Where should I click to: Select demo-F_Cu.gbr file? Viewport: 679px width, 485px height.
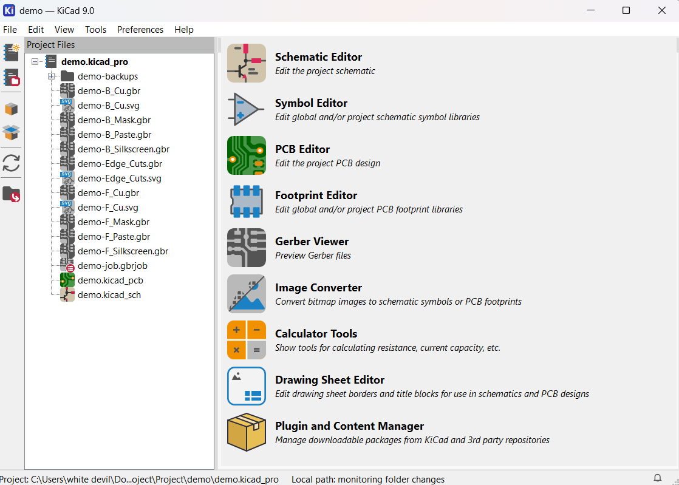[109, 193]
